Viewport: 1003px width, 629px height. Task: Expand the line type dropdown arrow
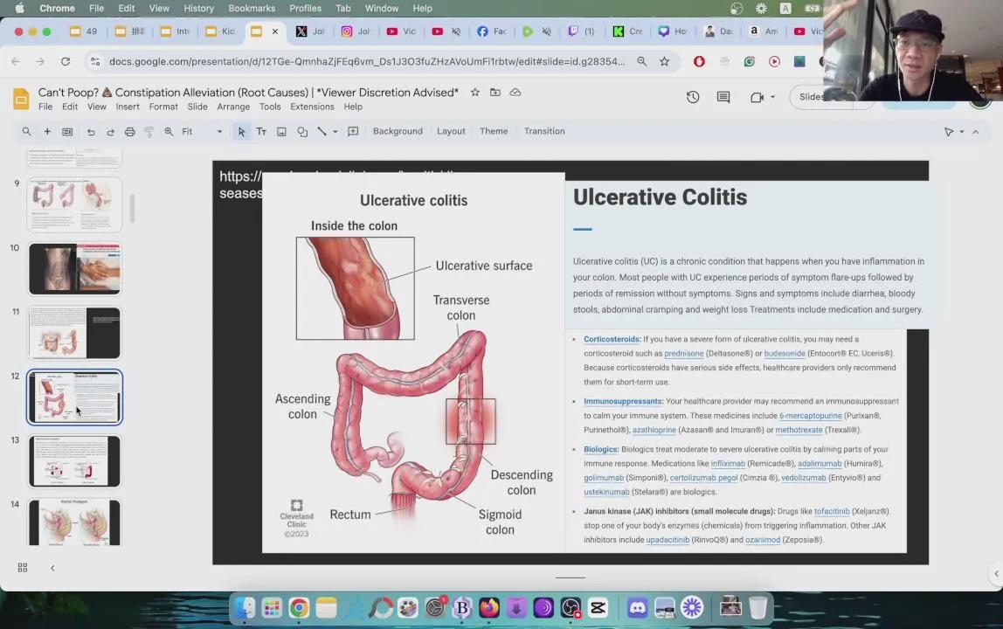[x=335, y=132]
